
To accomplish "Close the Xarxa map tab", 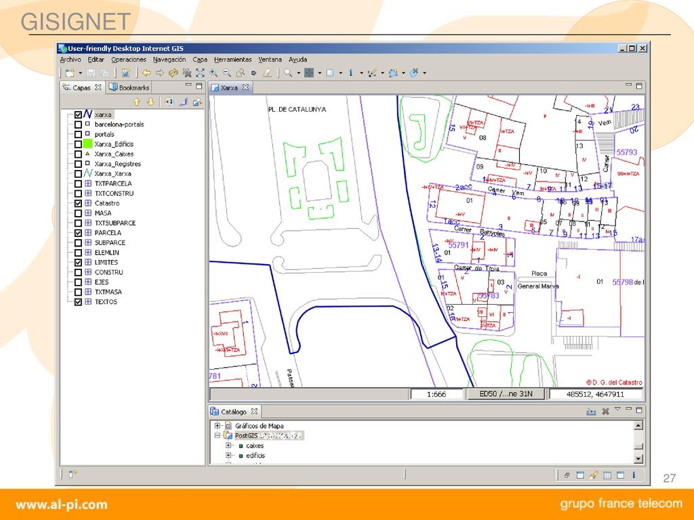I will point(245,87).
